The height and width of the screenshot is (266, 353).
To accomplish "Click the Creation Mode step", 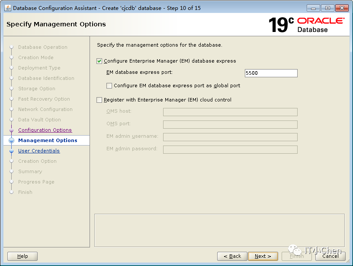I will 36,57.
